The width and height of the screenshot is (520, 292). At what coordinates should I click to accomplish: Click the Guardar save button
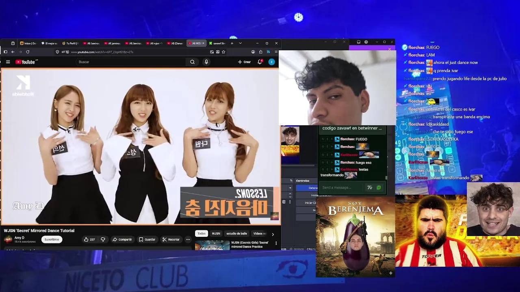147,240
